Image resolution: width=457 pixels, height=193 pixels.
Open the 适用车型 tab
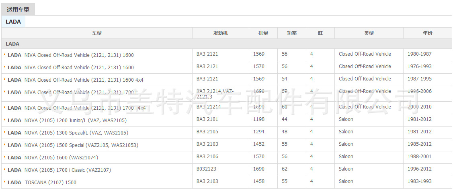tap(18, 10)
